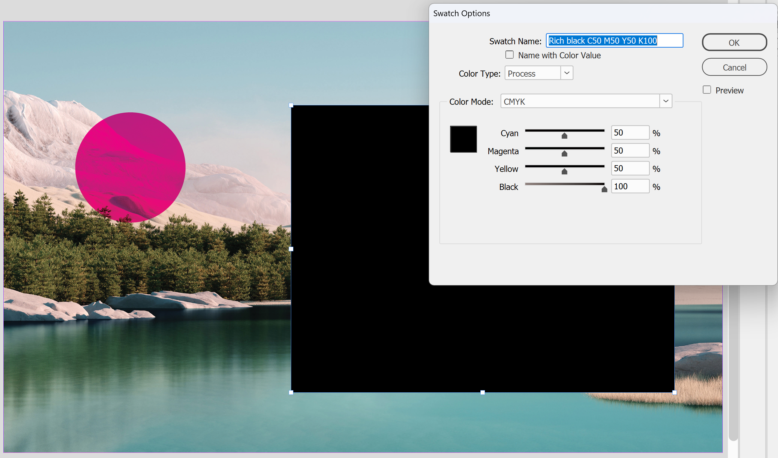Image resolution: width=778 pixels, height=458 pixels.
Task: Cancel the Swatch Options dialog
Action: (734, 67)
